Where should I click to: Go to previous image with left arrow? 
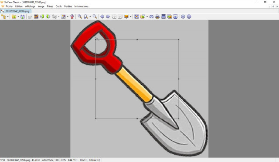pyautogui.click(x=102, y=17)
